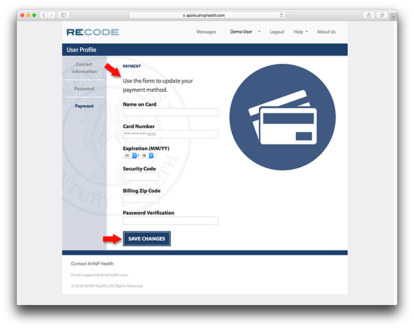Switch to the Password tab

click(84, 89)
